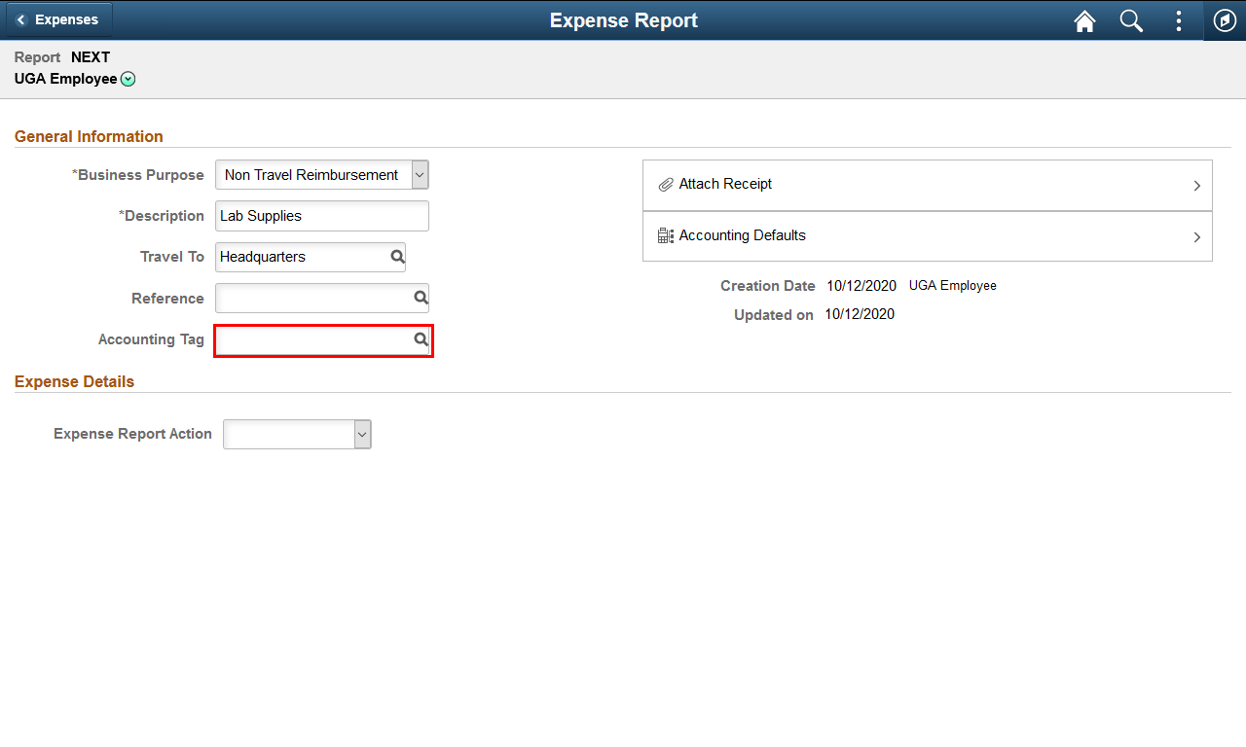The height and width of the screenshot is (747, 1246).
Task: Click the Updated on value 10/12/2020
Action: (x=860, y=314)
